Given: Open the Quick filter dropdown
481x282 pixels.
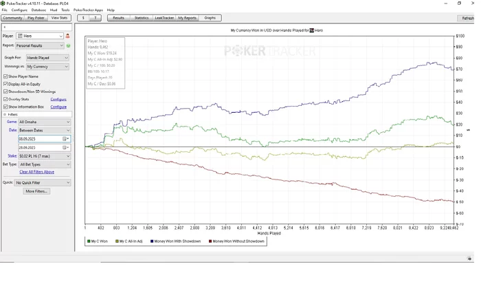Looking at the screenshot, I should 43,182.
